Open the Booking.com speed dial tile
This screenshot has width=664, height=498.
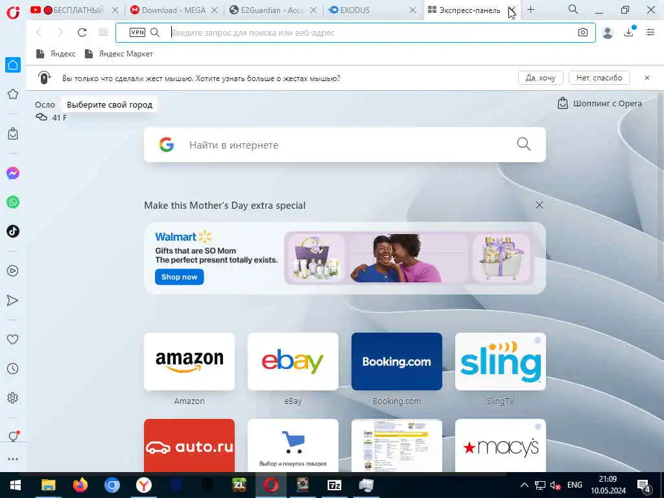tap(397, 362)
